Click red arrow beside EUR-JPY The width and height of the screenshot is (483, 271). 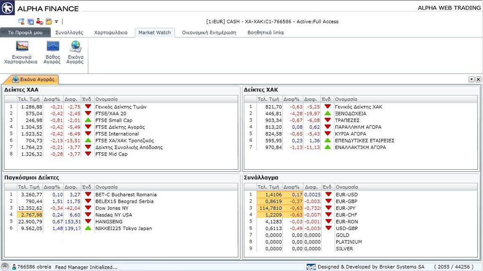click(x=328, y=208)
